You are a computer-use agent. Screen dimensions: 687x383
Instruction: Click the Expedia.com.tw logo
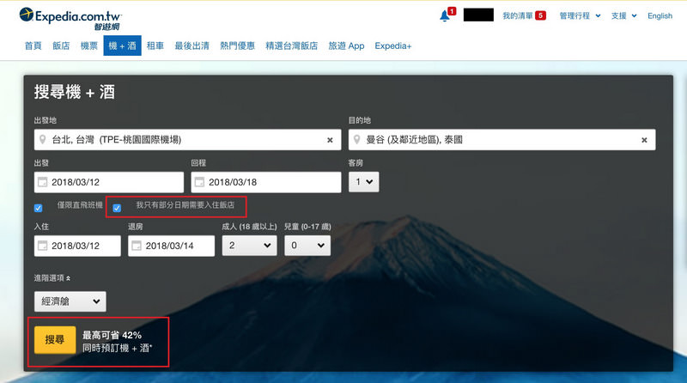[70, 18]
